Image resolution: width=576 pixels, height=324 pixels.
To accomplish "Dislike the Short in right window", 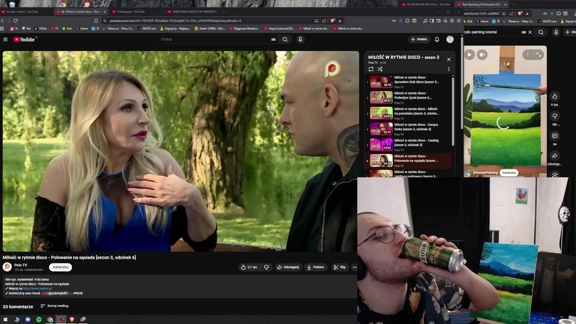I will pyautogui.click(x=555, y=116).
